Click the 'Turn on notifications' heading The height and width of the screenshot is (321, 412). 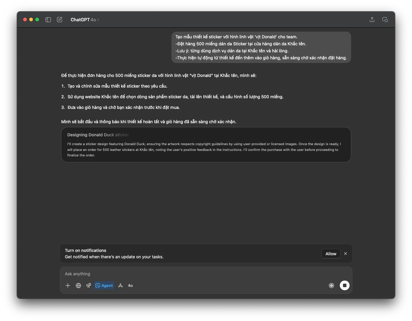click(x=86, y=250)
